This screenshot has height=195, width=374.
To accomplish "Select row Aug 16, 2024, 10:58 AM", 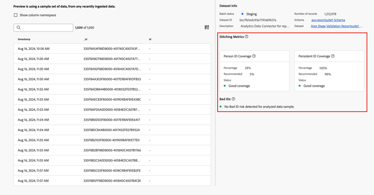I will [x=112, y=49].
